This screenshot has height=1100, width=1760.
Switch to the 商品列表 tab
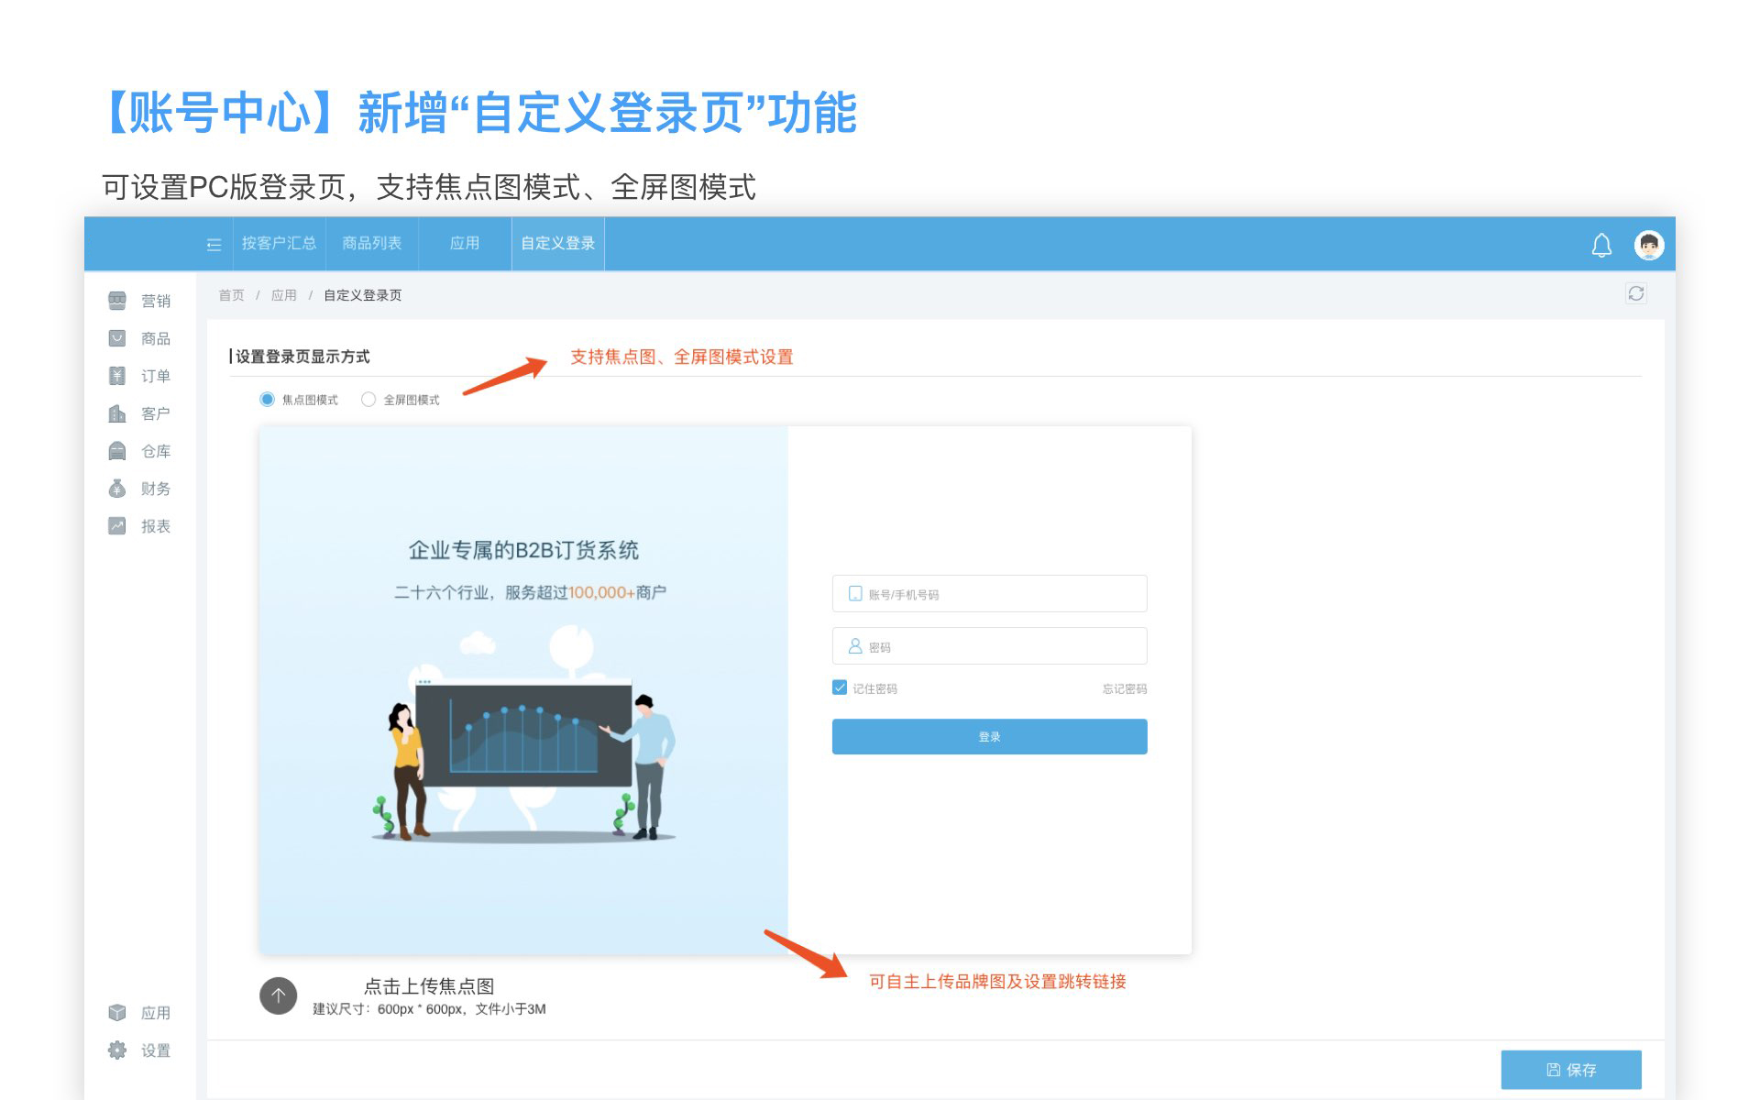tap(371, 243)
